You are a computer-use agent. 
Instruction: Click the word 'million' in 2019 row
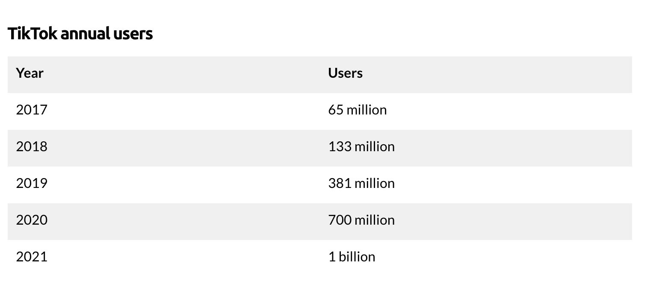375,183
